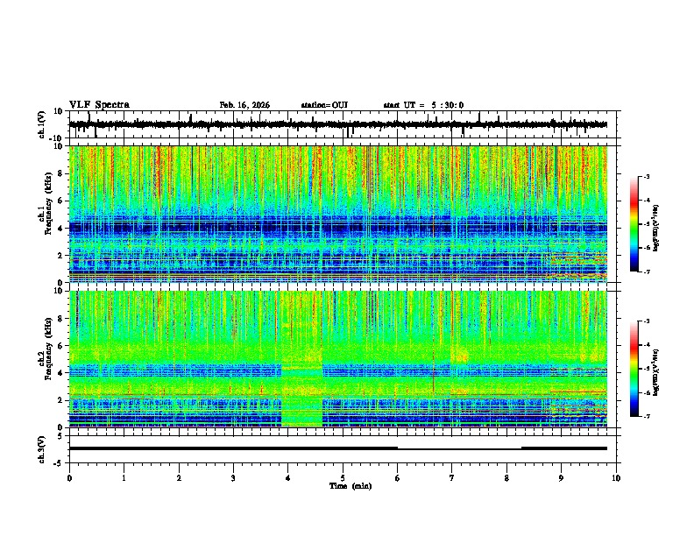Click the "ch.1(V)" waveform axis label
Image resolution: width=694 pixels, height=536 pixels.
[x=42, y=124]
